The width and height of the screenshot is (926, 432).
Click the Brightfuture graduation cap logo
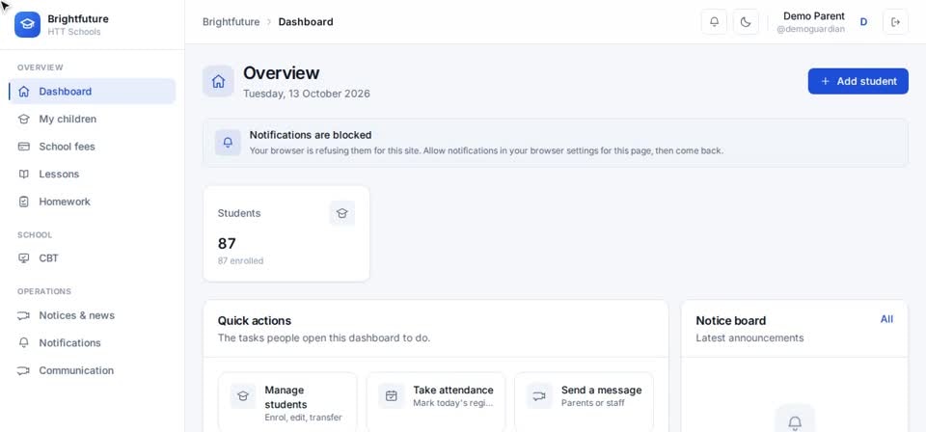pyautogui.click(x=27, y=25)
